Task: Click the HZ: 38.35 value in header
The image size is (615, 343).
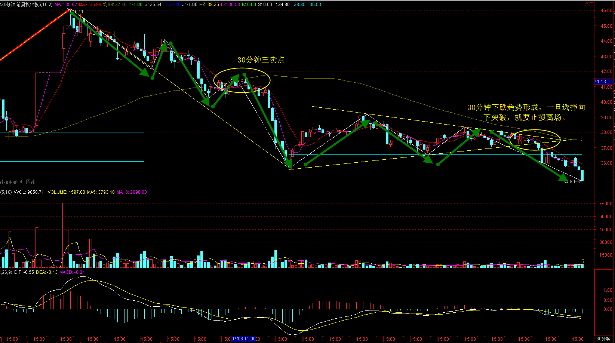Action: 209,4
